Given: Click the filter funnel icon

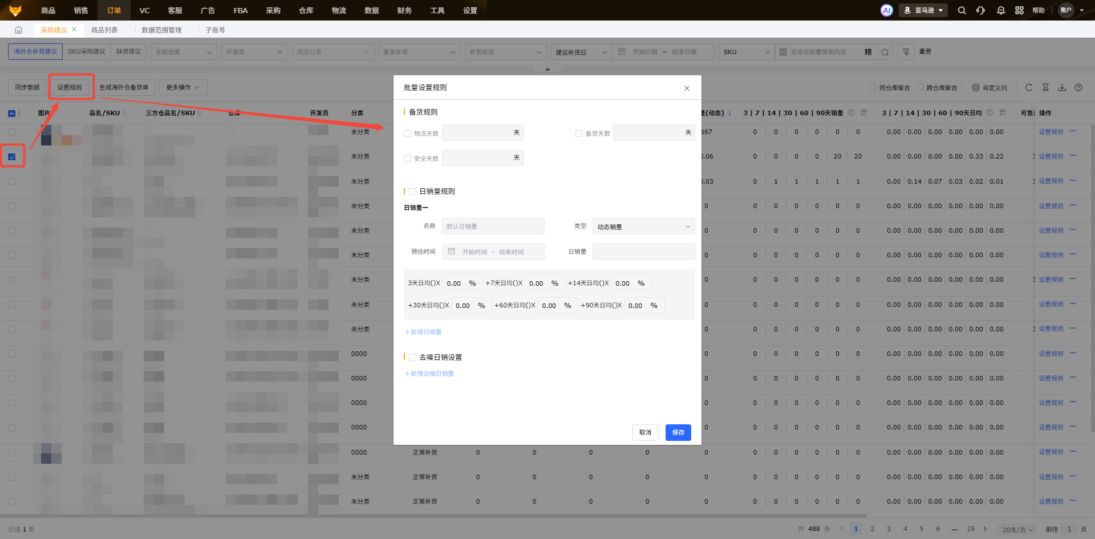Looking at the screenshot, I should click(906, 52).
